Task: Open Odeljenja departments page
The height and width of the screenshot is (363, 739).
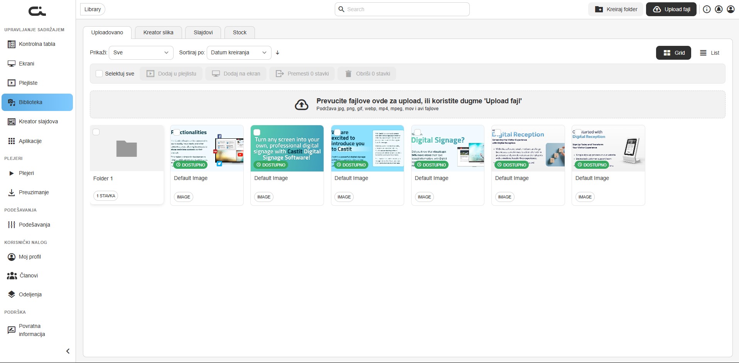Action: 37,294
